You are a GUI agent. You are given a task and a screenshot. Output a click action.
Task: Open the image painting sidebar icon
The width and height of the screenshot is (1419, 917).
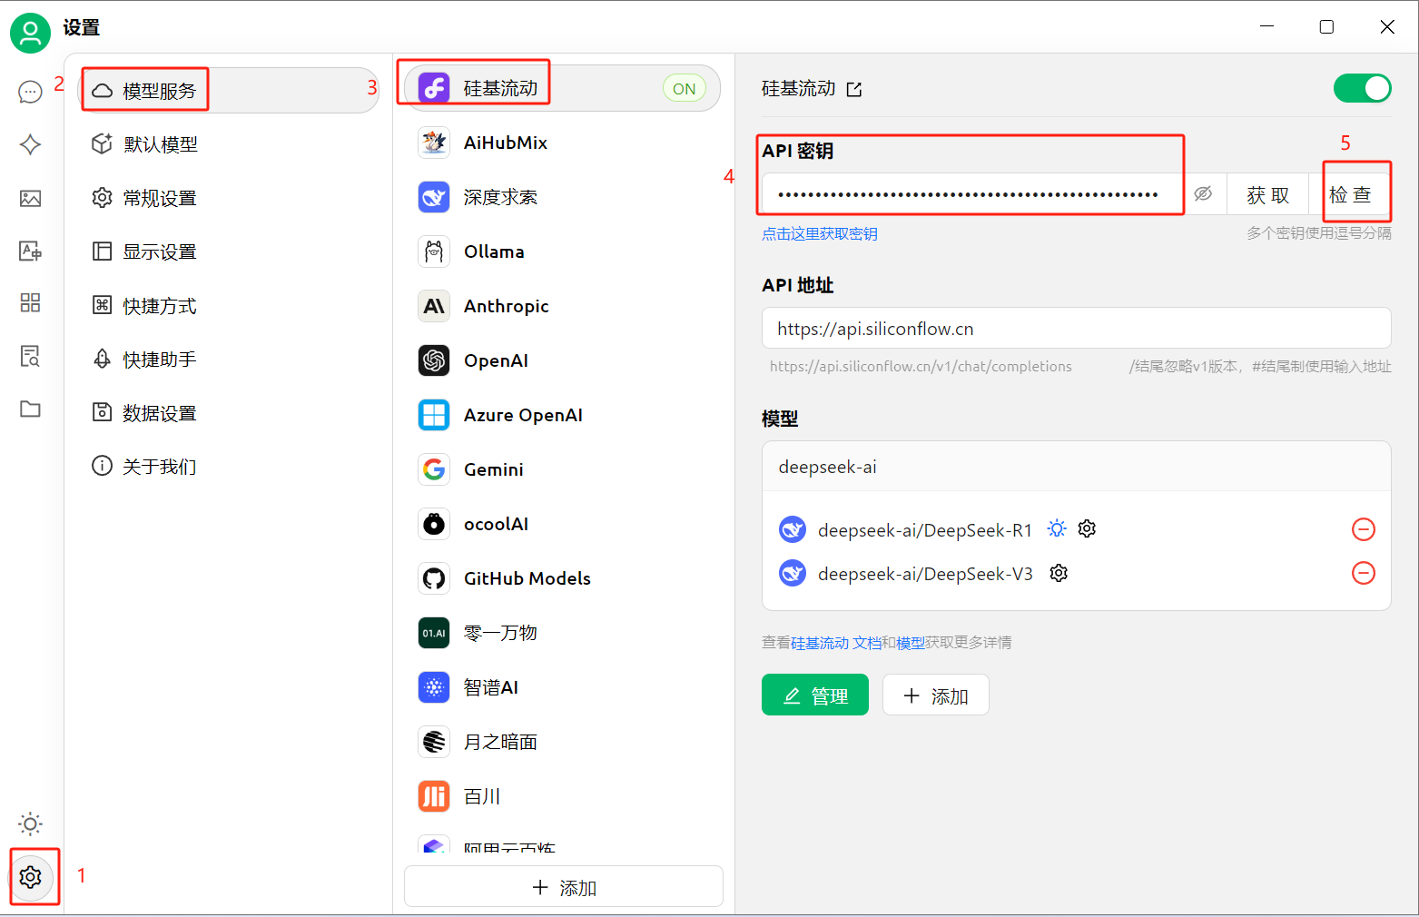pos(30,198)
